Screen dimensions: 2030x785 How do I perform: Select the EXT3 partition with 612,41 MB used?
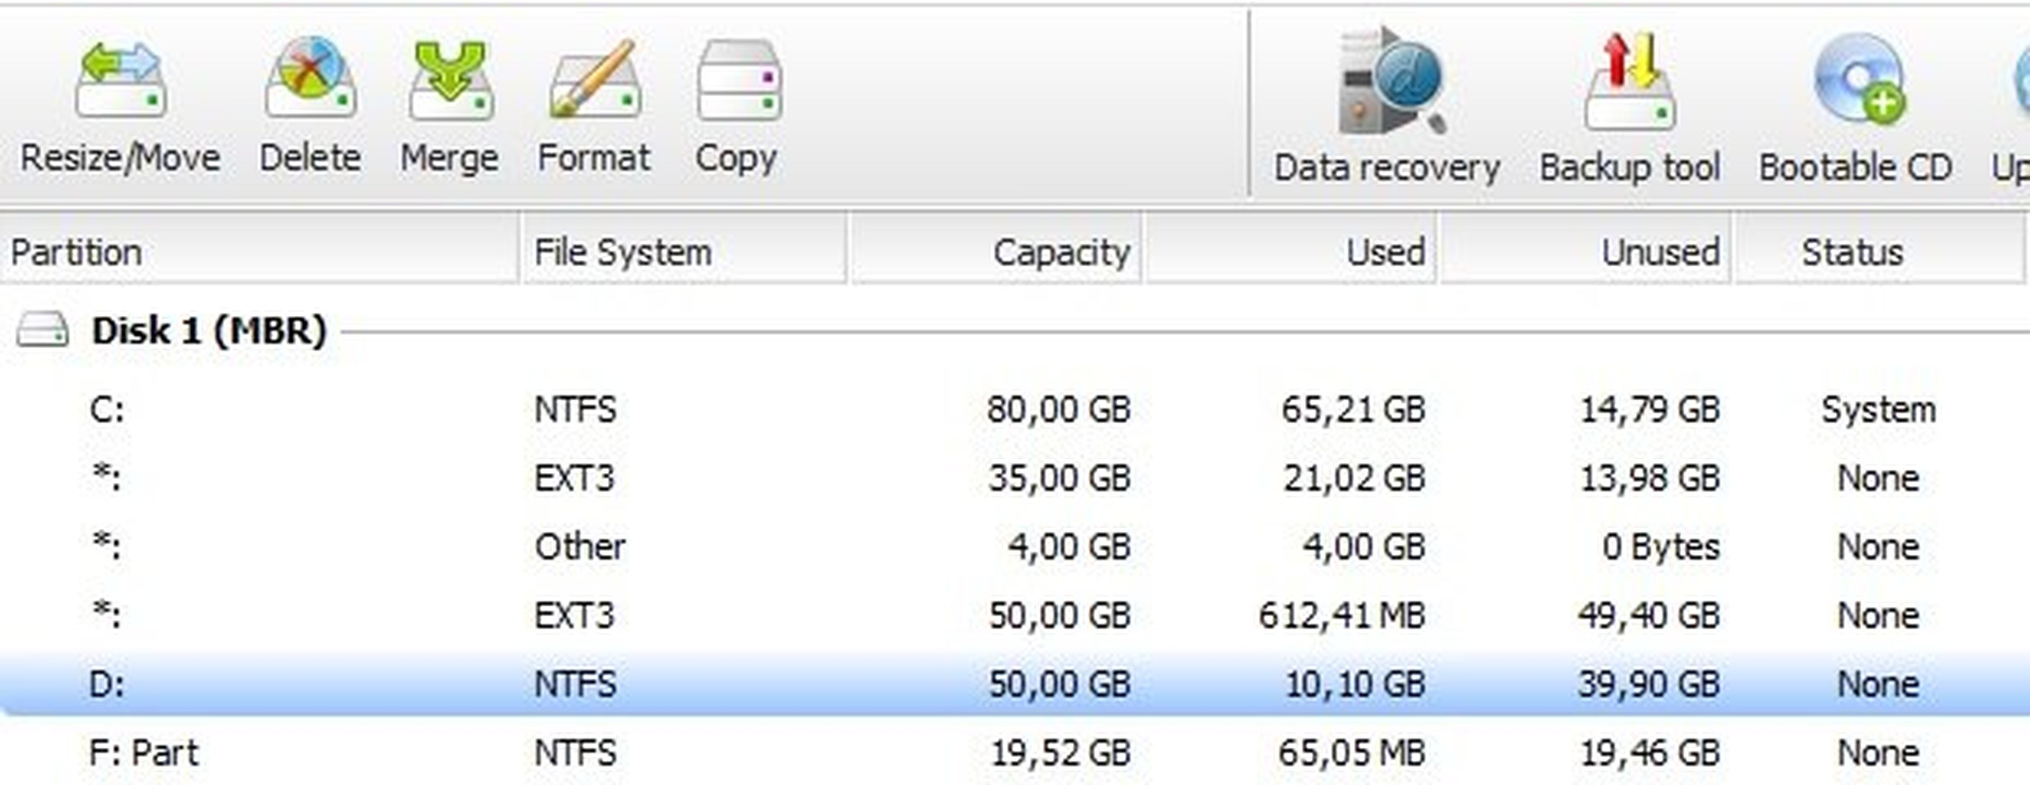(x=1015, y=615)
